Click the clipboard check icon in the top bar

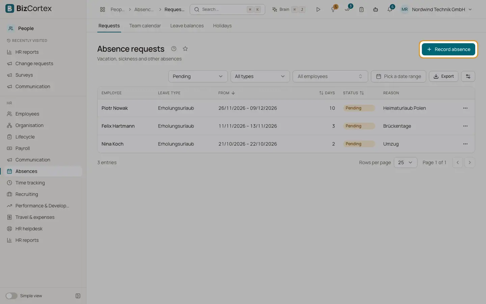pyautogui.click(x=361, y=9)
